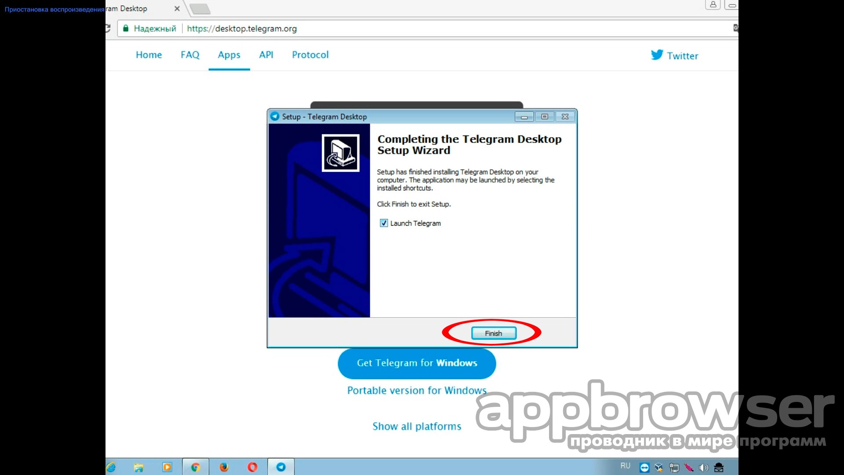
Task: Click Finish in the Telegram setup wizard
Action: click(x=493, y=333)
